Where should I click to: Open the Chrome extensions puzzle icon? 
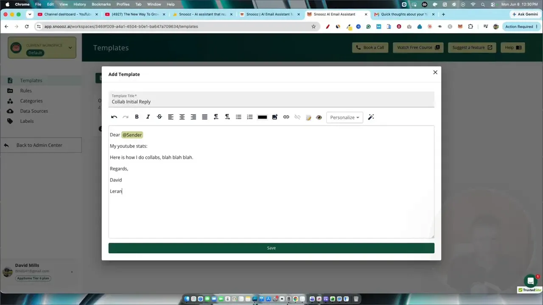[470, 26]
